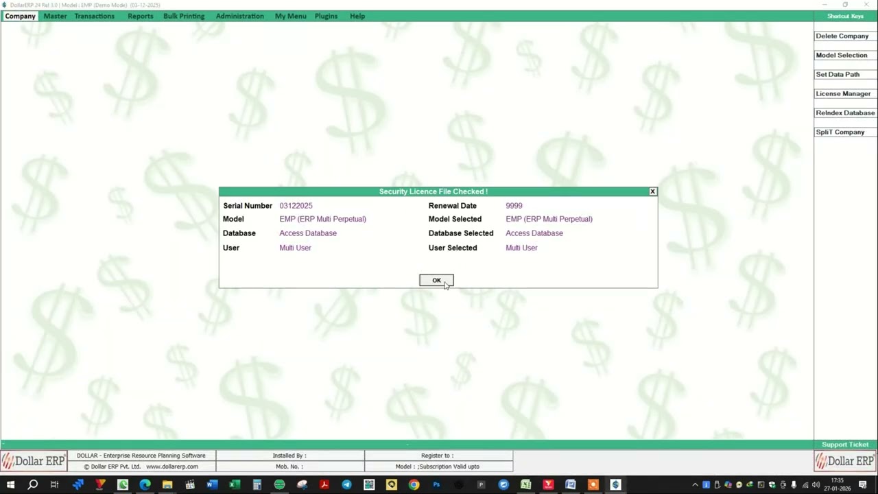Viewport: 878px width, 494px height.
Task: Click the Renewal Date value 9999
Action: [x=514, y=206]
